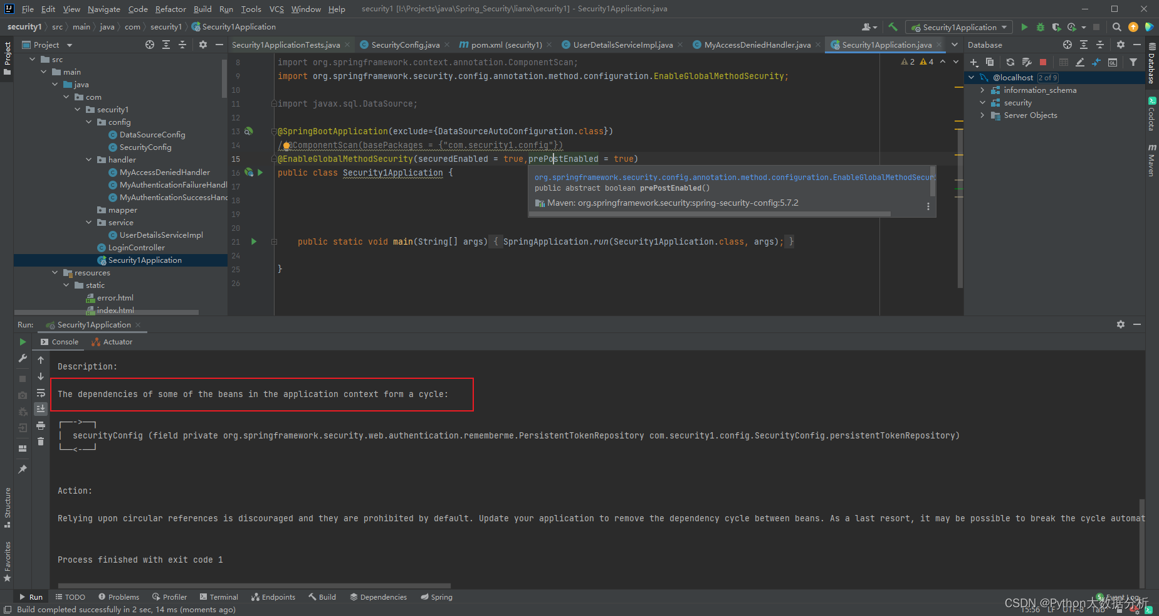Click the horizontal scrollbar in the Project panel
This screenshot has height=616, width=1159.
click(x=107, y=312)
